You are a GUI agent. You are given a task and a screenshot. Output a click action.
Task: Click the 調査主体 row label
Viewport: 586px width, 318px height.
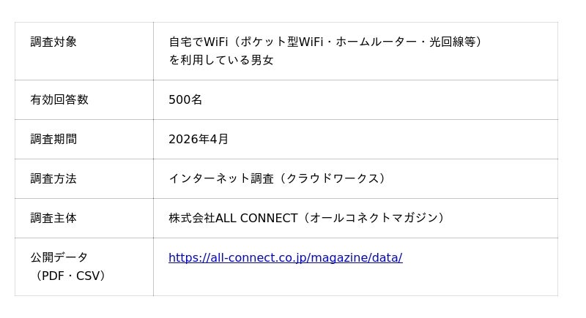click(x=53, y=218)
